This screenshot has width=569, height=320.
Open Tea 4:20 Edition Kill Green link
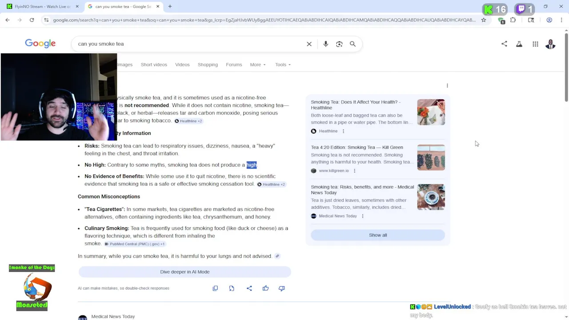(357, 147)
